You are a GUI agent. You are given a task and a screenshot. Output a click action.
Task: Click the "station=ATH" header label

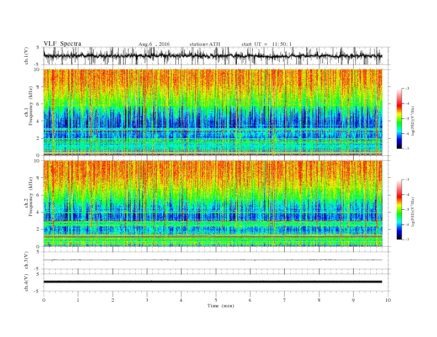pos(205,44)
